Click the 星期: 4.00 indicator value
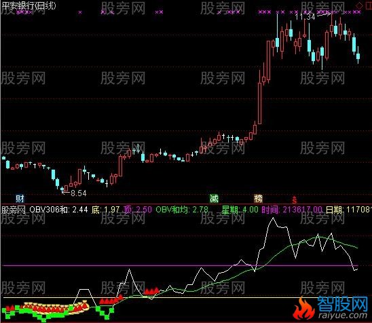This screenshot has height=323, width=372. pos(240,210)
